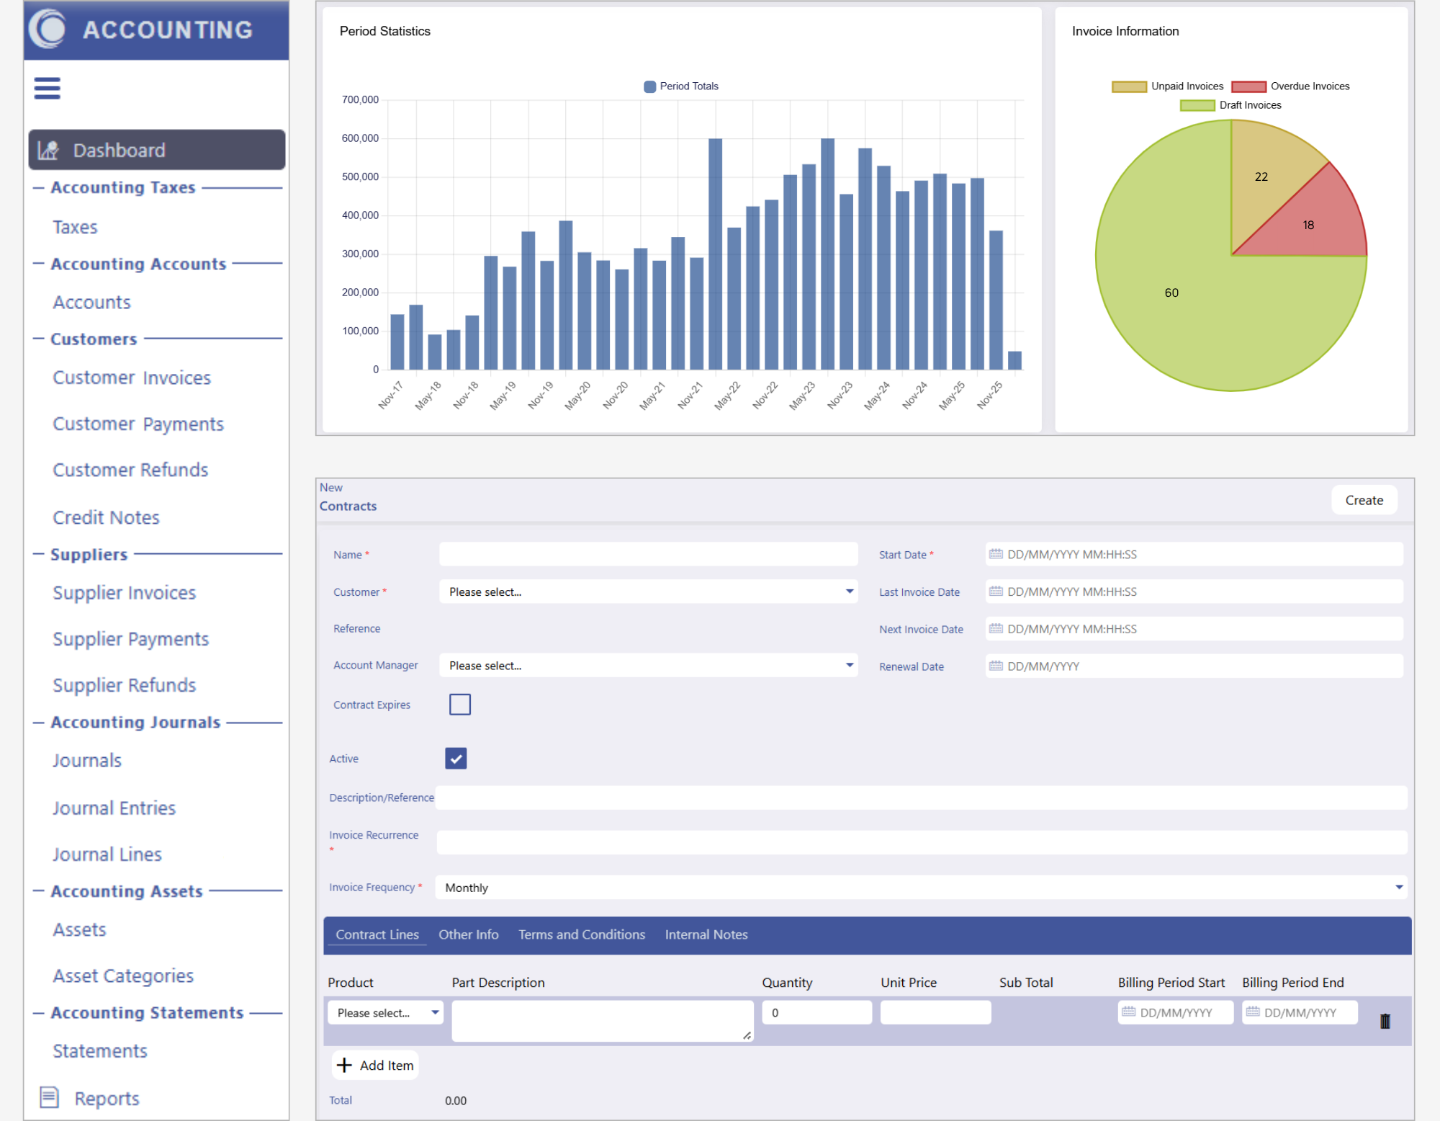The width and height of the screenshot is (1440, 1121).
Task: Open the Billing Period Start calendar icon
Action: pyautogui.click(x=1128, y=1012)
